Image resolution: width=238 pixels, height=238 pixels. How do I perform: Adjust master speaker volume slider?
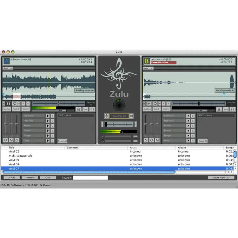coord(121,136)
